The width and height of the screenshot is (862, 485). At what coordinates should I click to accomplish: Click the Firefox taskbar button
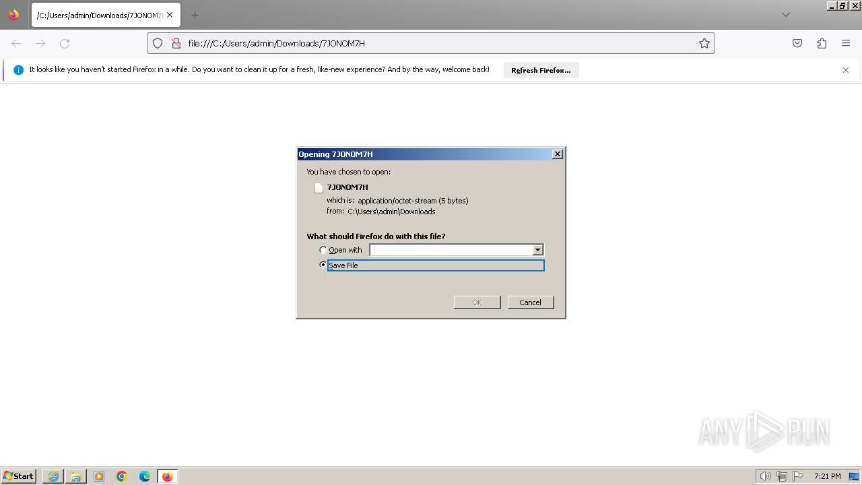167,476
